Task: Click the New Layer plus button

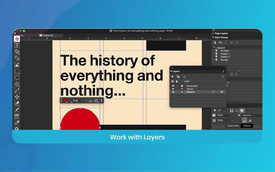Action: (172, 76)
